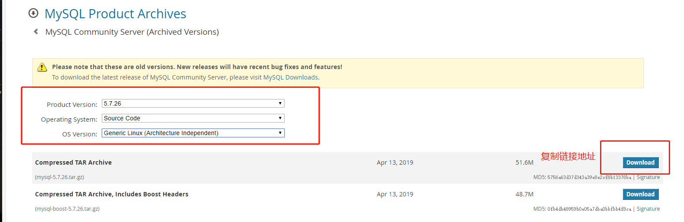Click the (mysql-5.7.26.tar.gz) filename text
Image resolution: width=684 pixels, height=222 pixels.
tap(60, 177)
